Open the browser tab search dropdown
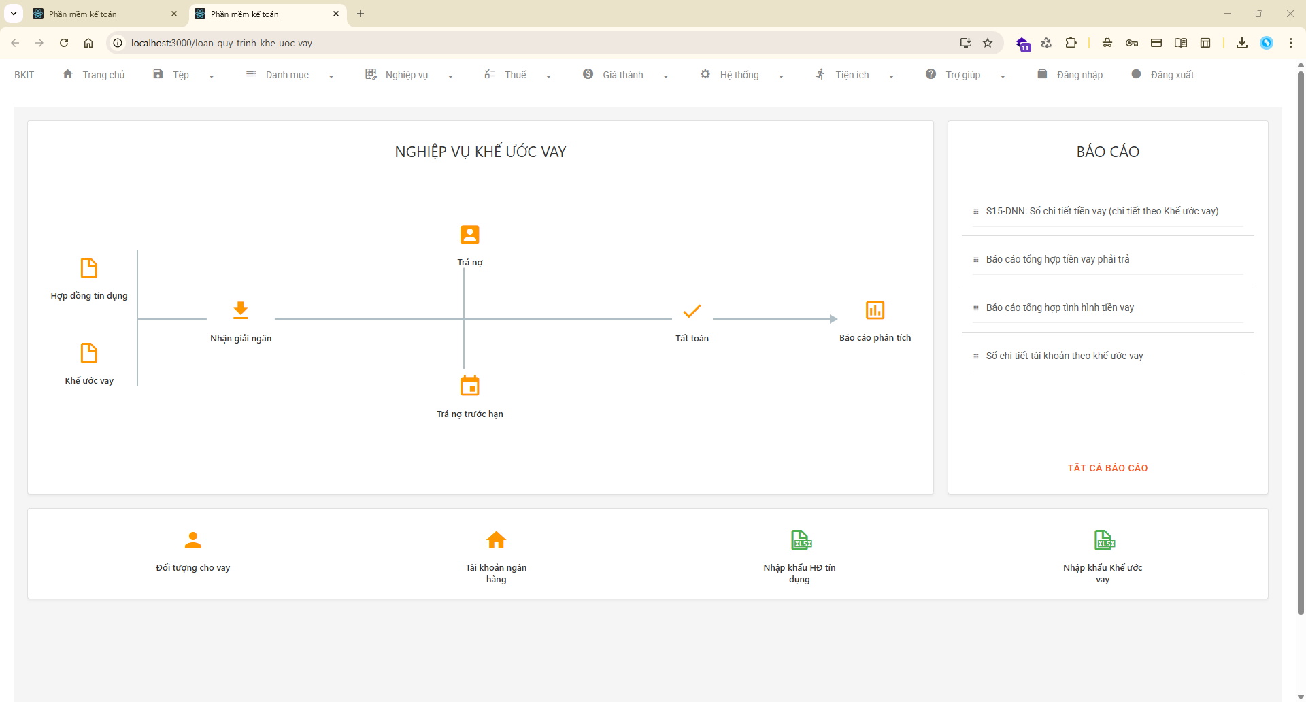 click(x=14, y=14)
